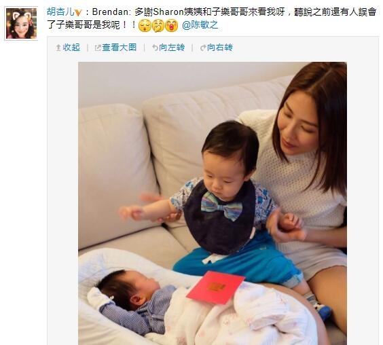The image size is (383, 345).
Task: Click the rotate-left arrow icon
Action: point(155,48)
